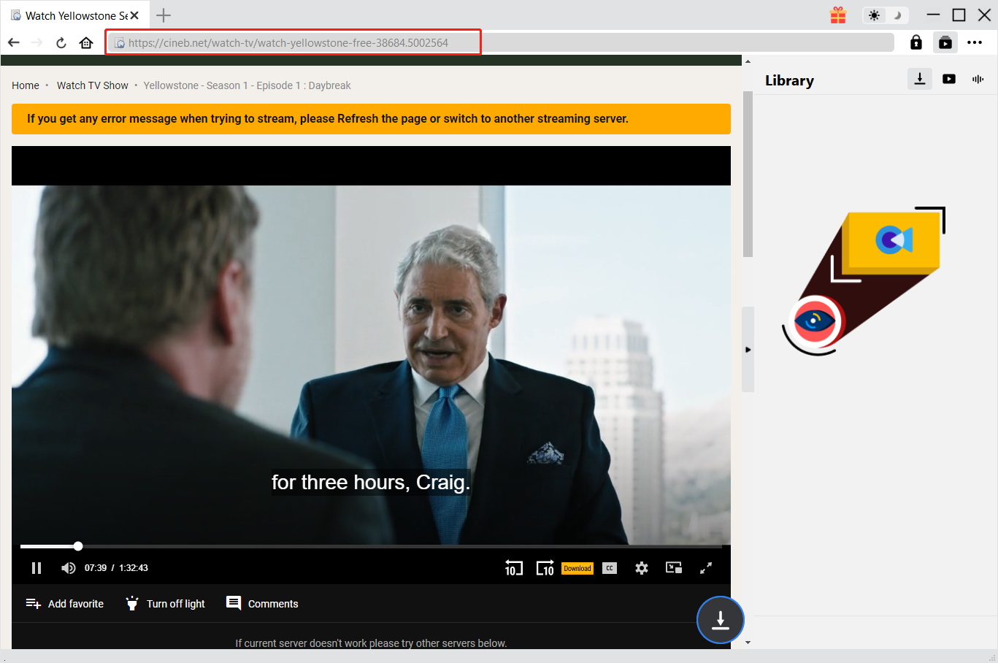Open the Library downloads tab
This screenshot has height=663, width=998.
point(919,79)
